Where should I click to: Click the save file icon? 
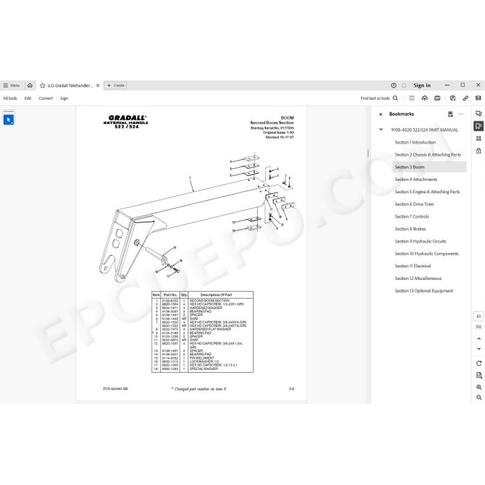[x=412, y=98]
